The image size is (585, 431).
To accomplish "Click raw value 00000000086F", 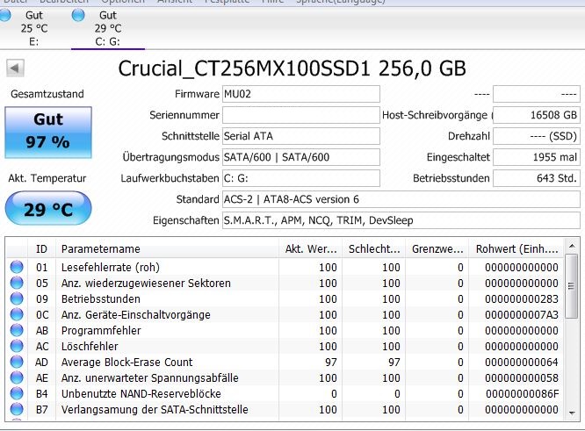I will 522,394.
